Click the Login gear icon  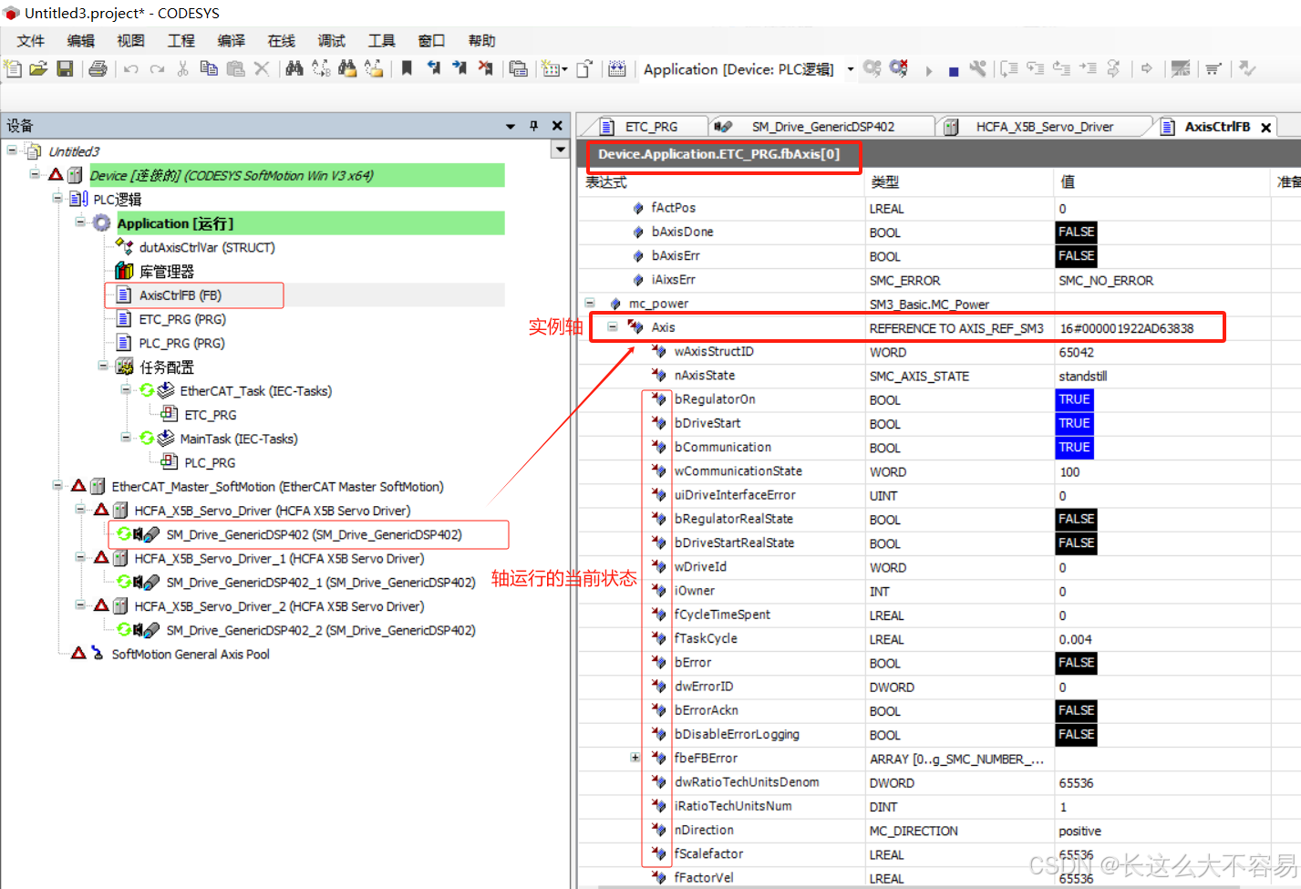[872, 68]
